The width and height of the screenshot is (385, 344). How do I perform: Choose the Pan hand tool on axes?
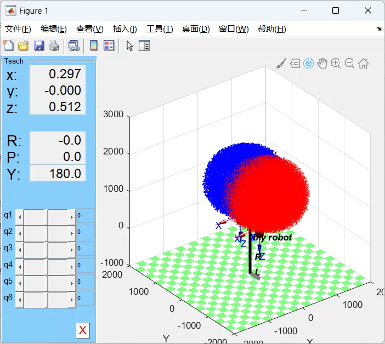click(x=322, y=64)
